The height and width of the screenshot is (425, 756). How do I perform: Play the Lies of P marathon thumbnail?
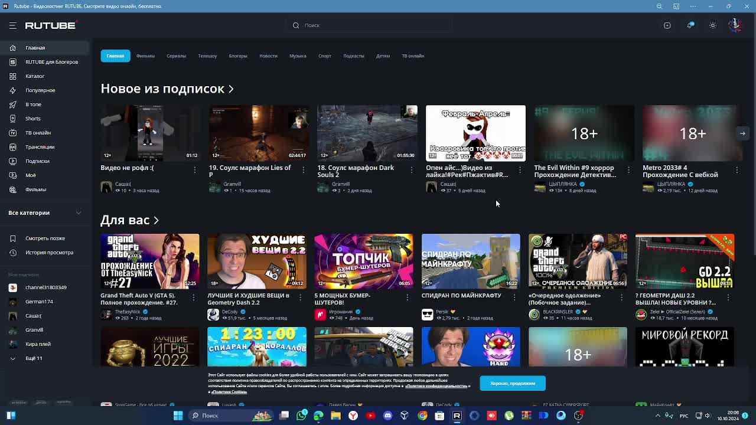tap(259, 133)
